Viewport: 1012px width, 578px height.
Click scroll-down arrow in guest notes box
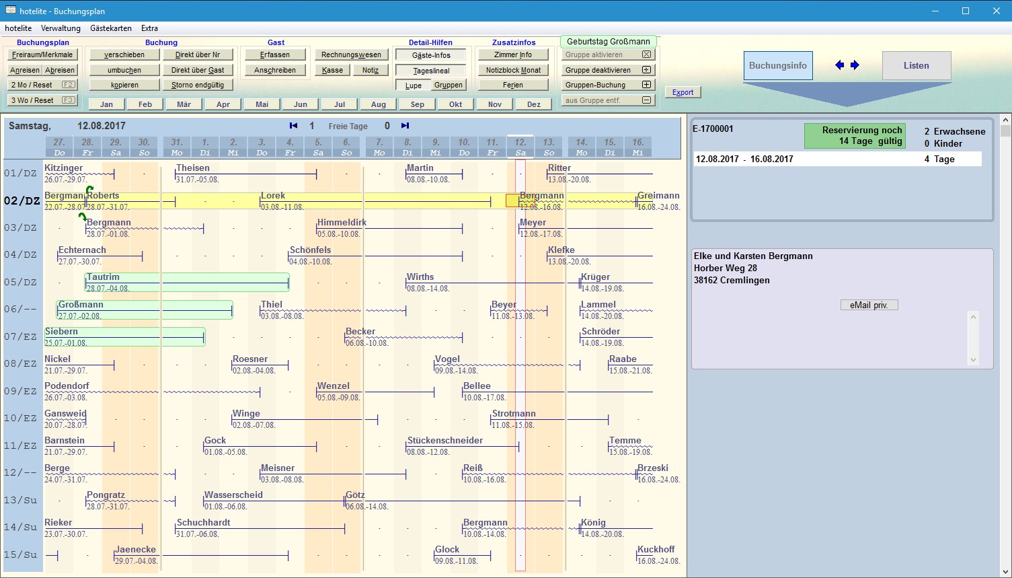coord(973,360)
